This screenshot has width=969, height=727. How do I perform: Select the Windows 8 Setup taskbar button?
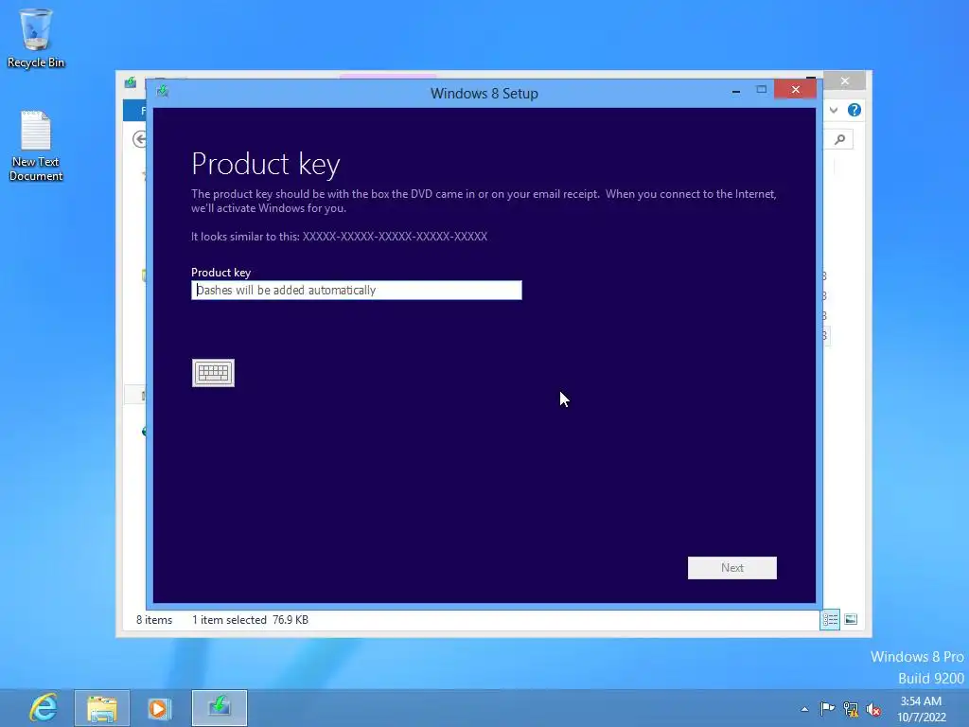click(220, 708)
